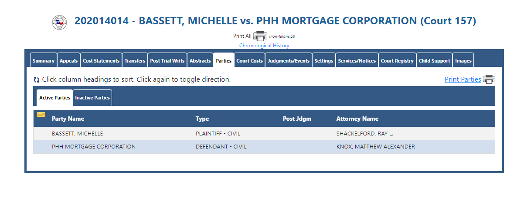Screen dimensions: 524x198
Task: Switch to Inactive Parties sub-tab
Action: [x=92, y=98]
